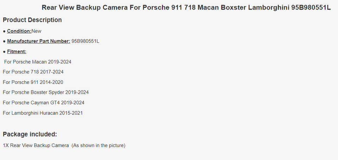338x160 pixels.
Task: Click the Porsche 911 2014-2020 fitment line
Action: click(x=33, y=82)
